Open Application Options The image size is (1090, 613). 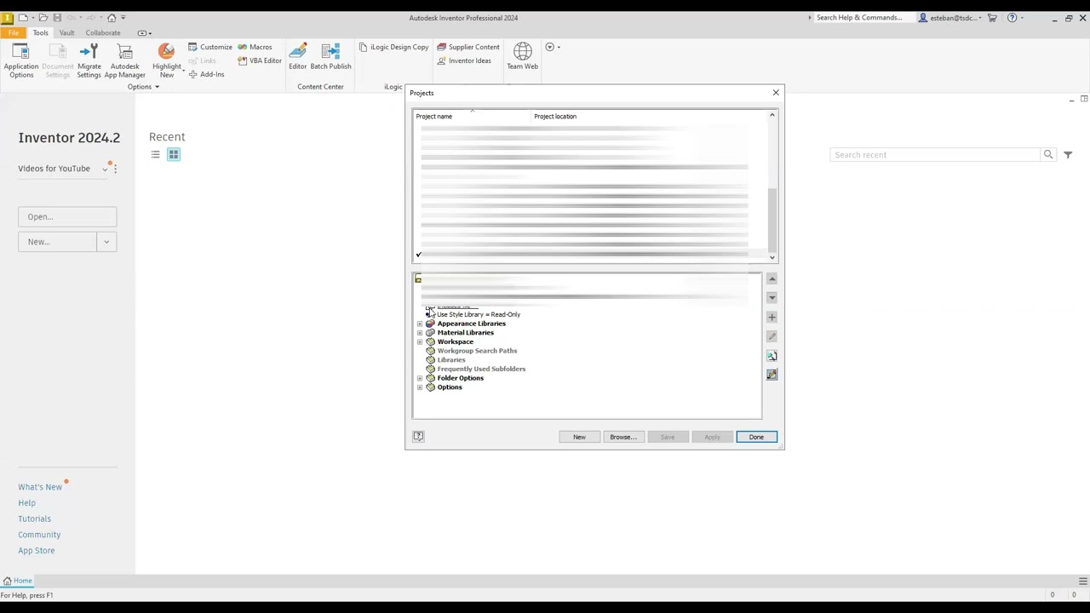tap(20, 60)
